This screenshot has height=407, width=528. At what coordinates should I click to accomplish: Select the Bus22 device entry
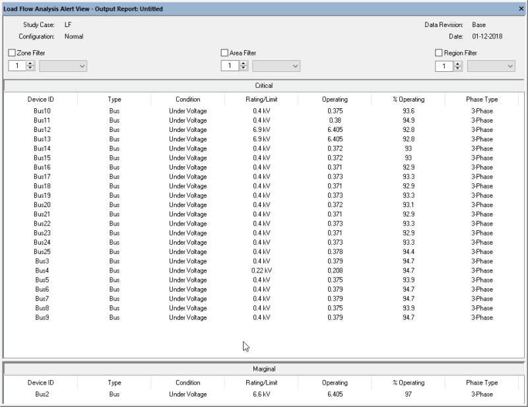[42, 224]
